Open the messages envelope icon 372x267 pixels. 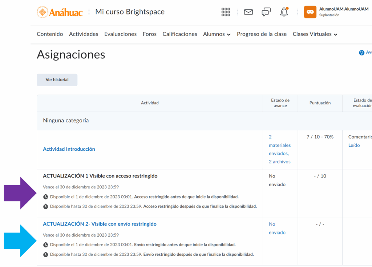(248, 12)
